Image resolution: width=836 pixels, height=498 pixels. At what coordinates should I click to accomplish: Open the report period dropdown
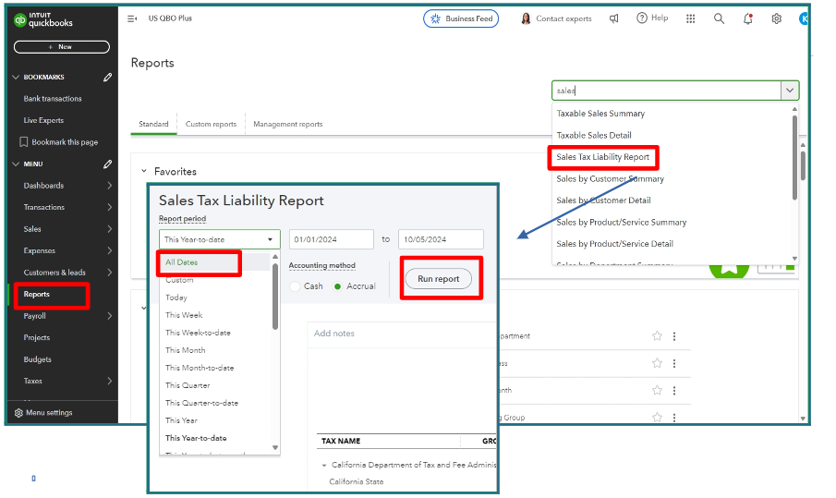pos(220,239)
